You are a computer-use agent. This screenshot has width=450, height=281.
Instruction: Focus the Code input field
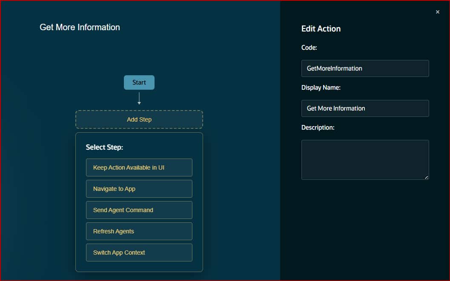365,68
